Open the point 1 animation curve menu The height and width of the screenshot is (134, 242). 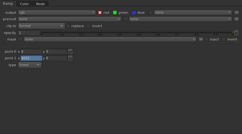click(x=71, y=58)
